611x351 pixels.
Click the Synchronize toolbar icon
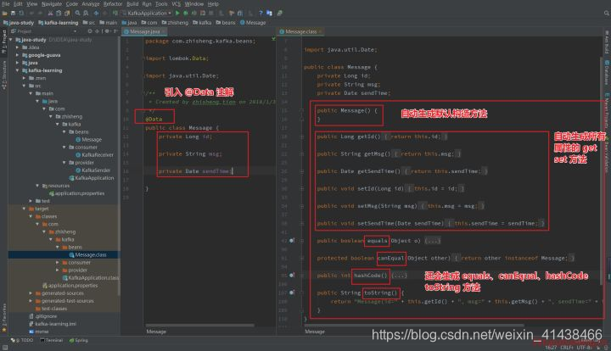click(21, 14)
